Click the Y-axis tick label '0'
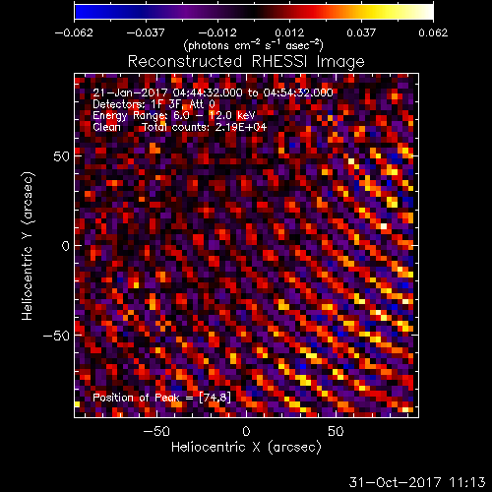This screenshot has height=492, width=492. point(66,246)
